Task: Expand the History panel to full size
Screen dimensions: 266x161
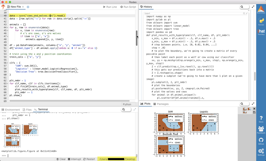Action: (253, 7)
